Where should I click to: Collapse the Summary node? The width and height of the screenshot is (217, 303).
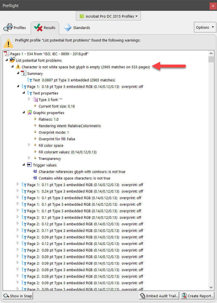(18, 73)
